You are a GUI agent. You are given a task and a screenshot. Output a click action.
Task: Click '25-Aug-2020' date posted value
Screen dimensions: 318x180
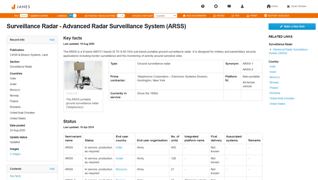[x=18, y=130]
